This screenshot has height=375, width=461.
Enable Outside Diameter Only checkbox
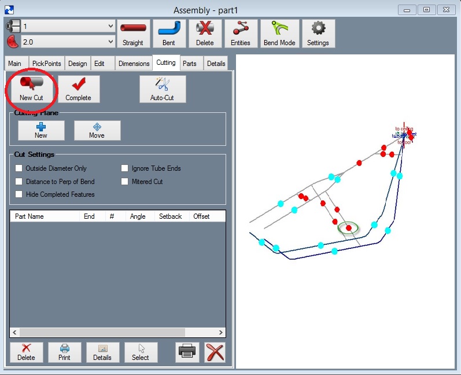click(20, 168)
